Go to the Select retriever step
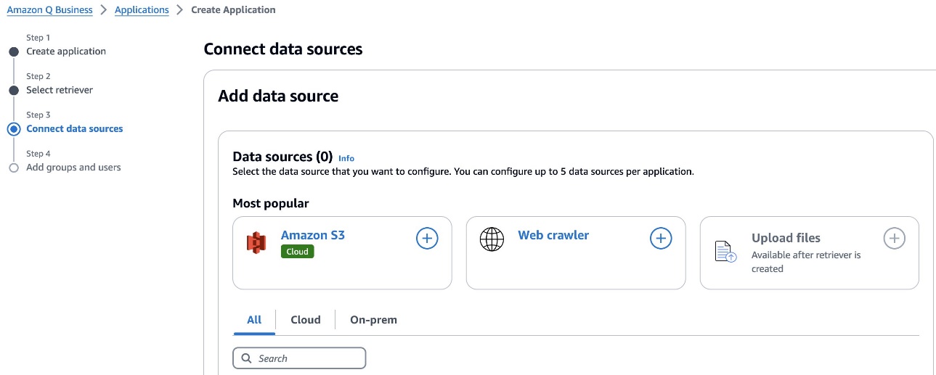This screenshot has width=936, height=375. point(60,90)
